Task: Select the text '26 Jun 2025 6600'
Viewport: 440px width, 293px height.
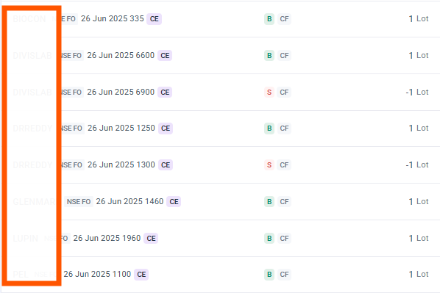Action: 121,56
